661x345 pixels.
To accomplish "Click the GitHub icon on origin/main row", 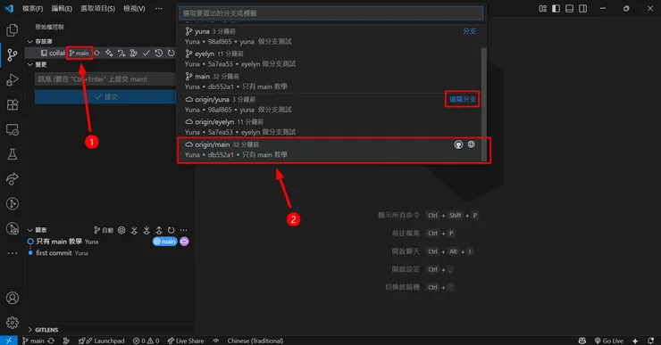I will [458, 144].
